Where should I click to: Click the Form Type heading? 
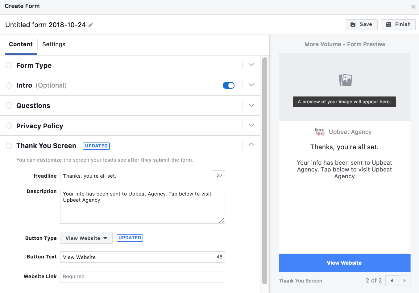click(x=34, y=65)
